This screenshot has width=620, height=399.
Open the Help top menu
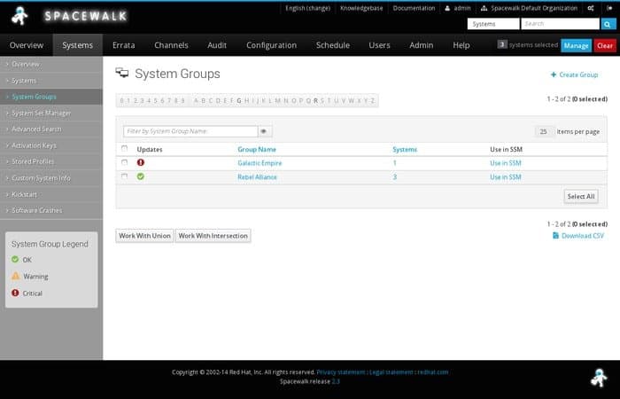point(461,45)
